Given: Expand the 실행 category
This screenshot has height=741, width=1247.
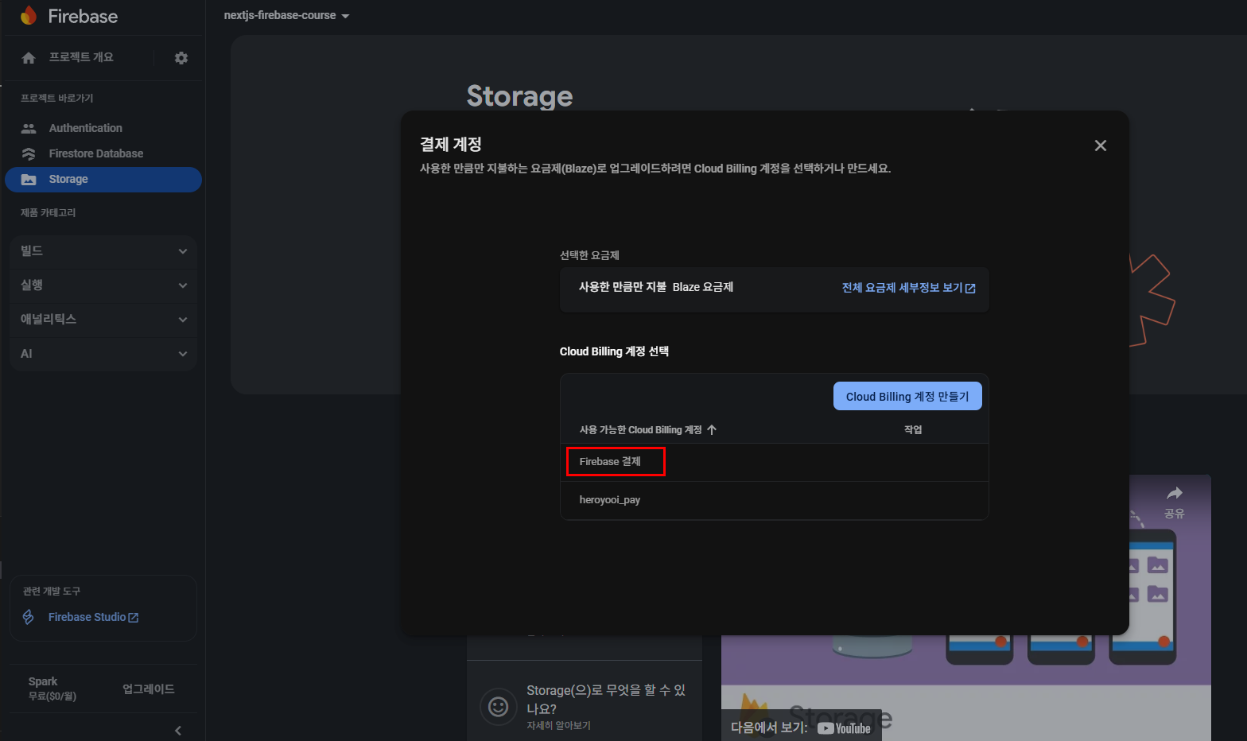Looking at the screenshot, I should tap(103, 285).
